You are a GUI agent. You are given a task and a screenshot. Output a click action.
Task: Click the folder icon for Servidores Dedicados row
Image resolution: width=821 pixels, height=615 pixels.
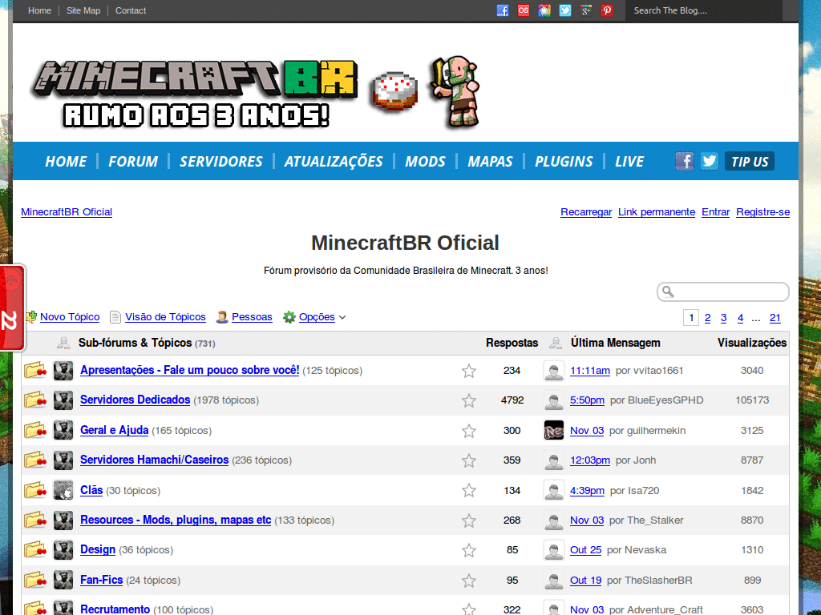click(x=35, y=400)
